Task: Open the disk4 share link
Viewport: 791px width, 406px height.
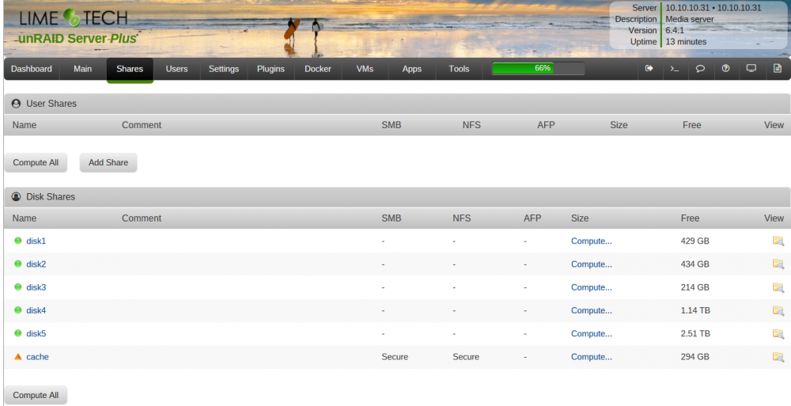Action: 36,310
